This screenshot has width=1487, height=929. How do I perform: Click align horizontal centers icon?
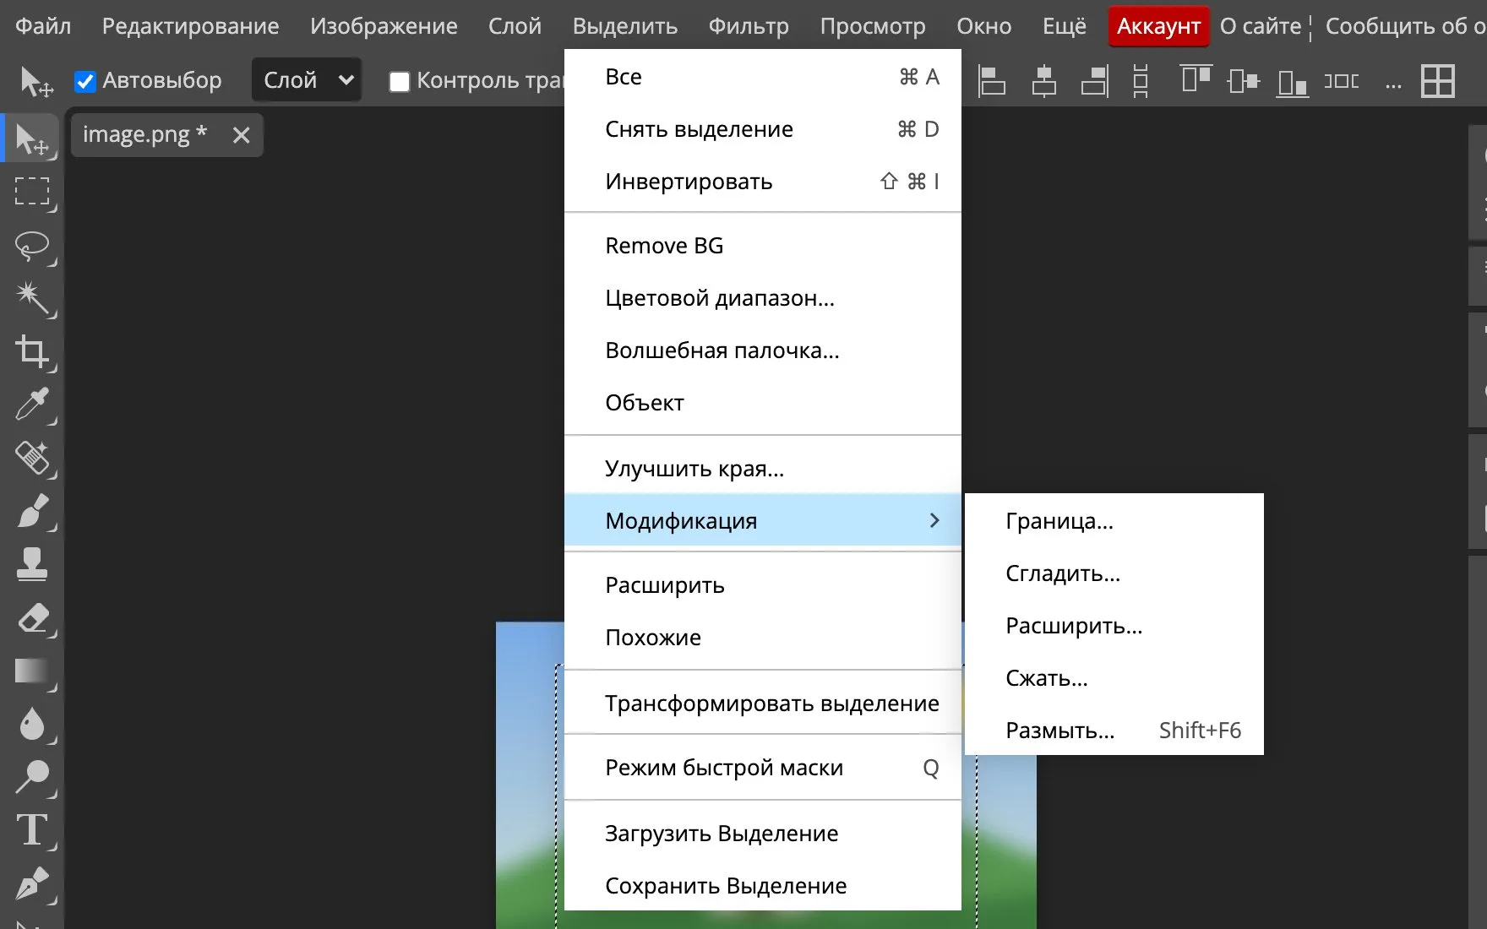(1044, 81)
